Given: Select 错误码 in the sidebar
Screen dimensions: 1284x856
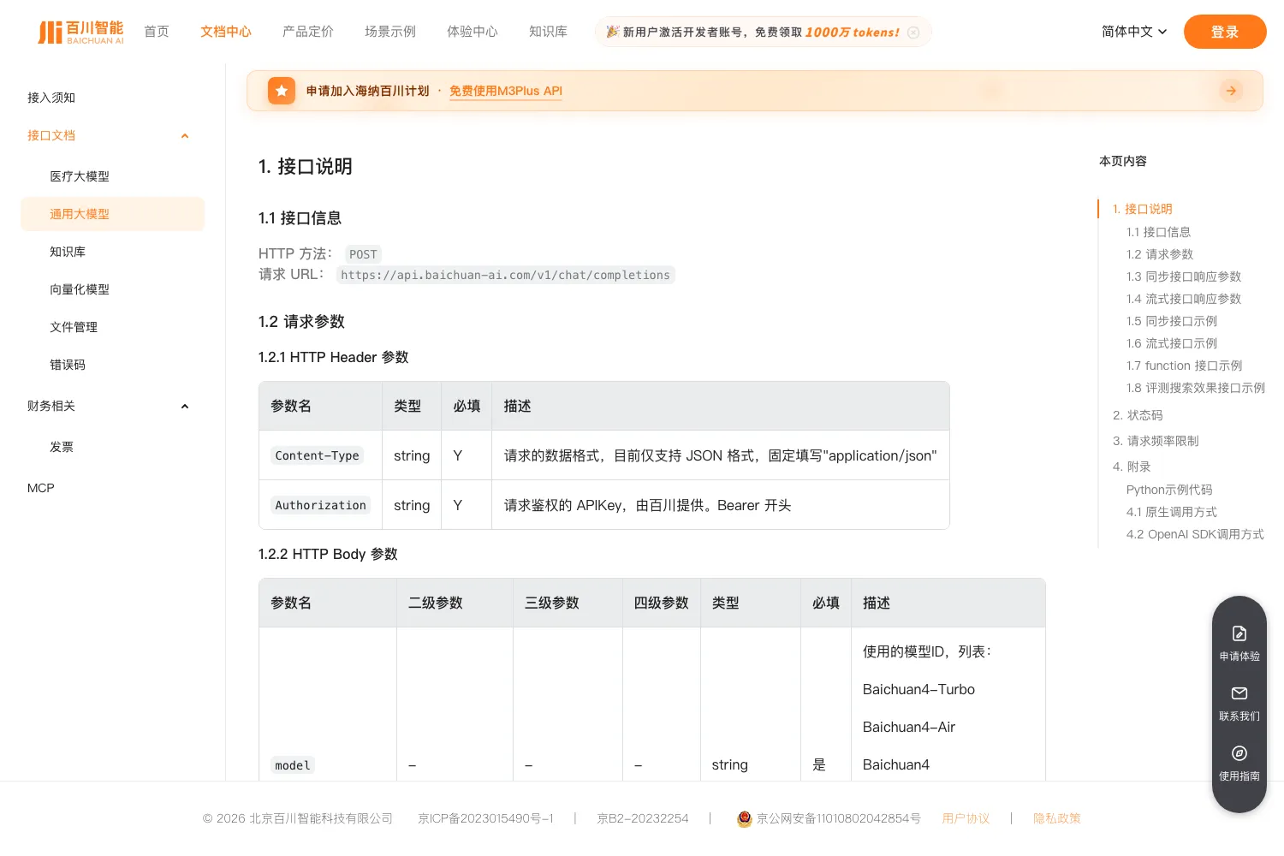Looking at the screenshot, I should 68,365.
